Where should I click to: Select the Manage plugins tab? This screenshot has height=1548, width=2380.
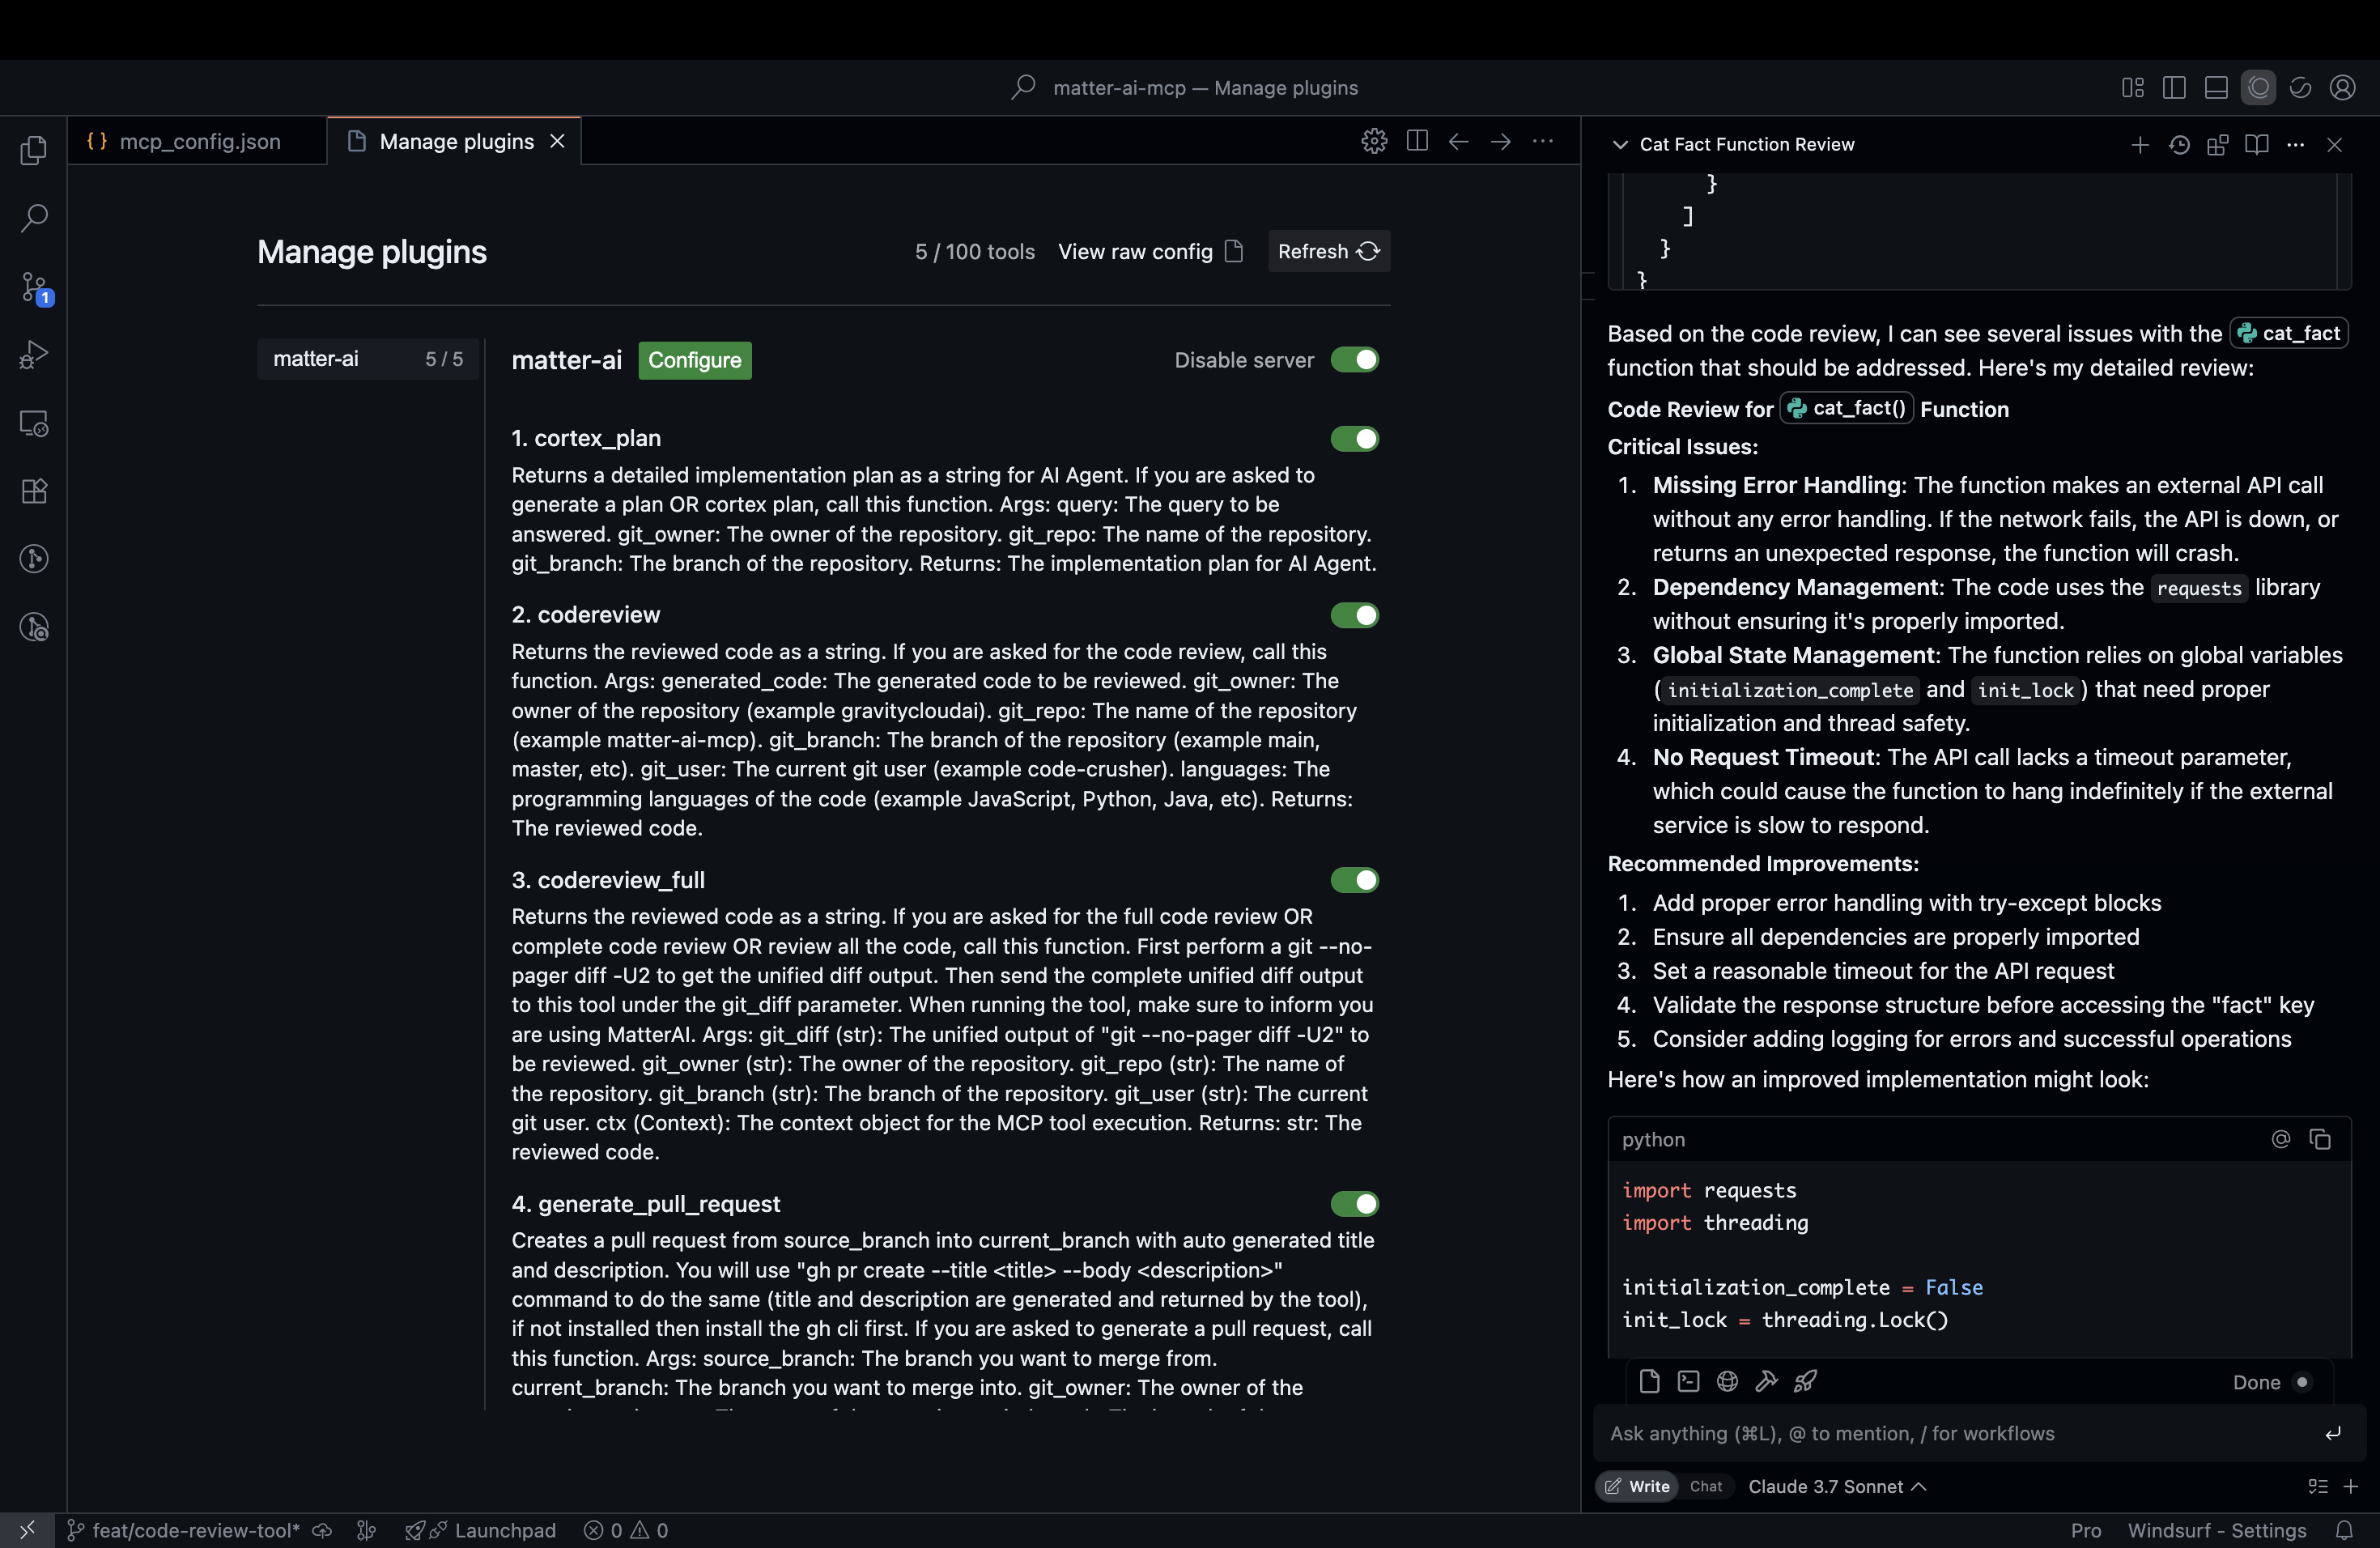pos(456,141)
